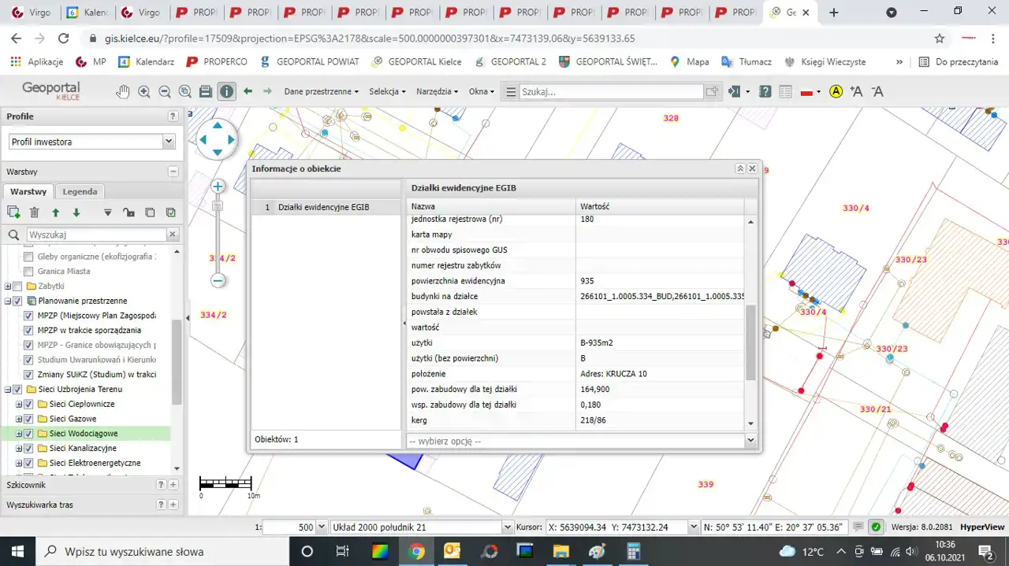The image size is (1009, 566).
Task: Enable high contrast mode icon
Action: (x=836, y=91)
